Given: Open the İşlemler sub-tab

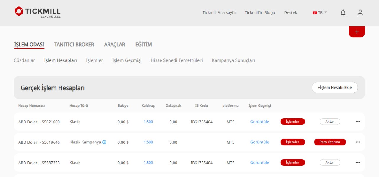Looking at the screenshot, I should pos(95,60).
